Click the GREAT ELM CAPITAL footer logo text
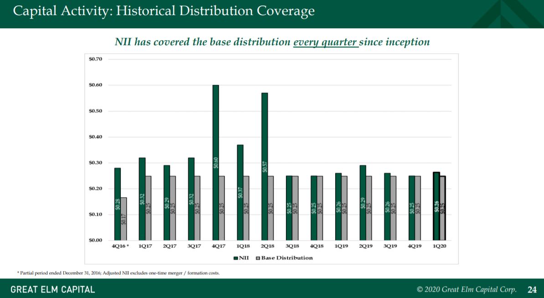Screen dimensions: 544x298 tap(53, 289)
